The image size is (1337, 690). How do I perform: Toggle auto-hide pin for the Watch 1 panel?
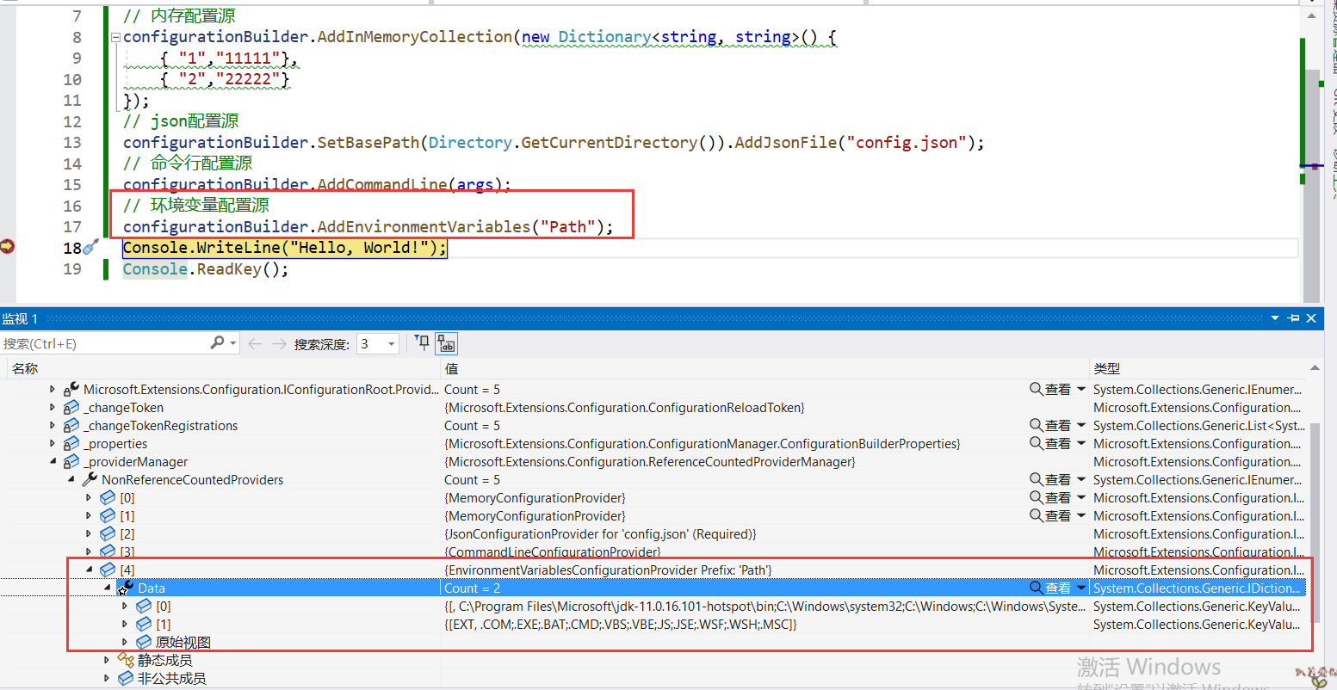[x=1293, y=318]
